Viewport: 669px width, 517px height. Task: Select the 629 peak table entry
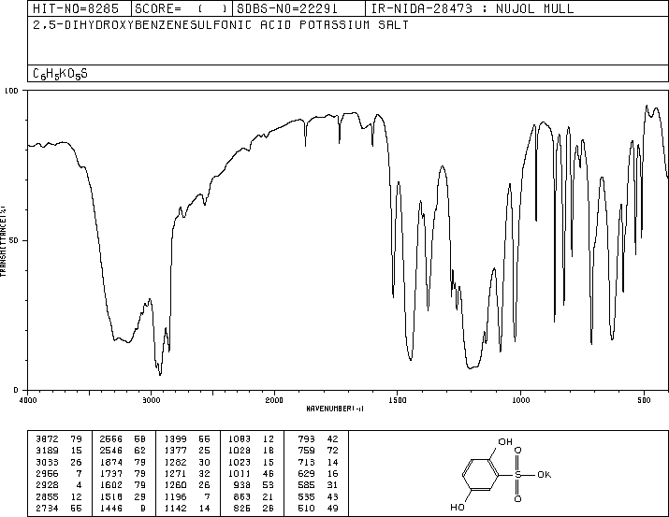[318, 473]
